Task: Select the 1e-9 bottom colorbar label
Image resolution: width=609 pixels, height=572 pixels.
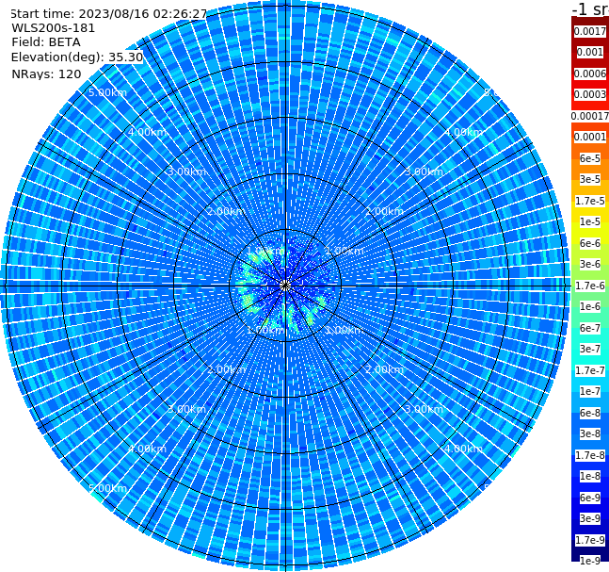Action: [590, 561]
